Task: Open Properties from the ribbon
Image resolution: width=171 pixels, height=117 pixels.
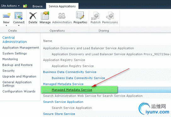Action: (80, 16)
